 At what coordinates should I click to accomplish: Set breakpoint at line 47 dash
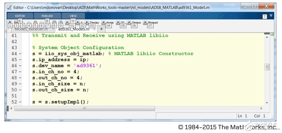[20, 72]
